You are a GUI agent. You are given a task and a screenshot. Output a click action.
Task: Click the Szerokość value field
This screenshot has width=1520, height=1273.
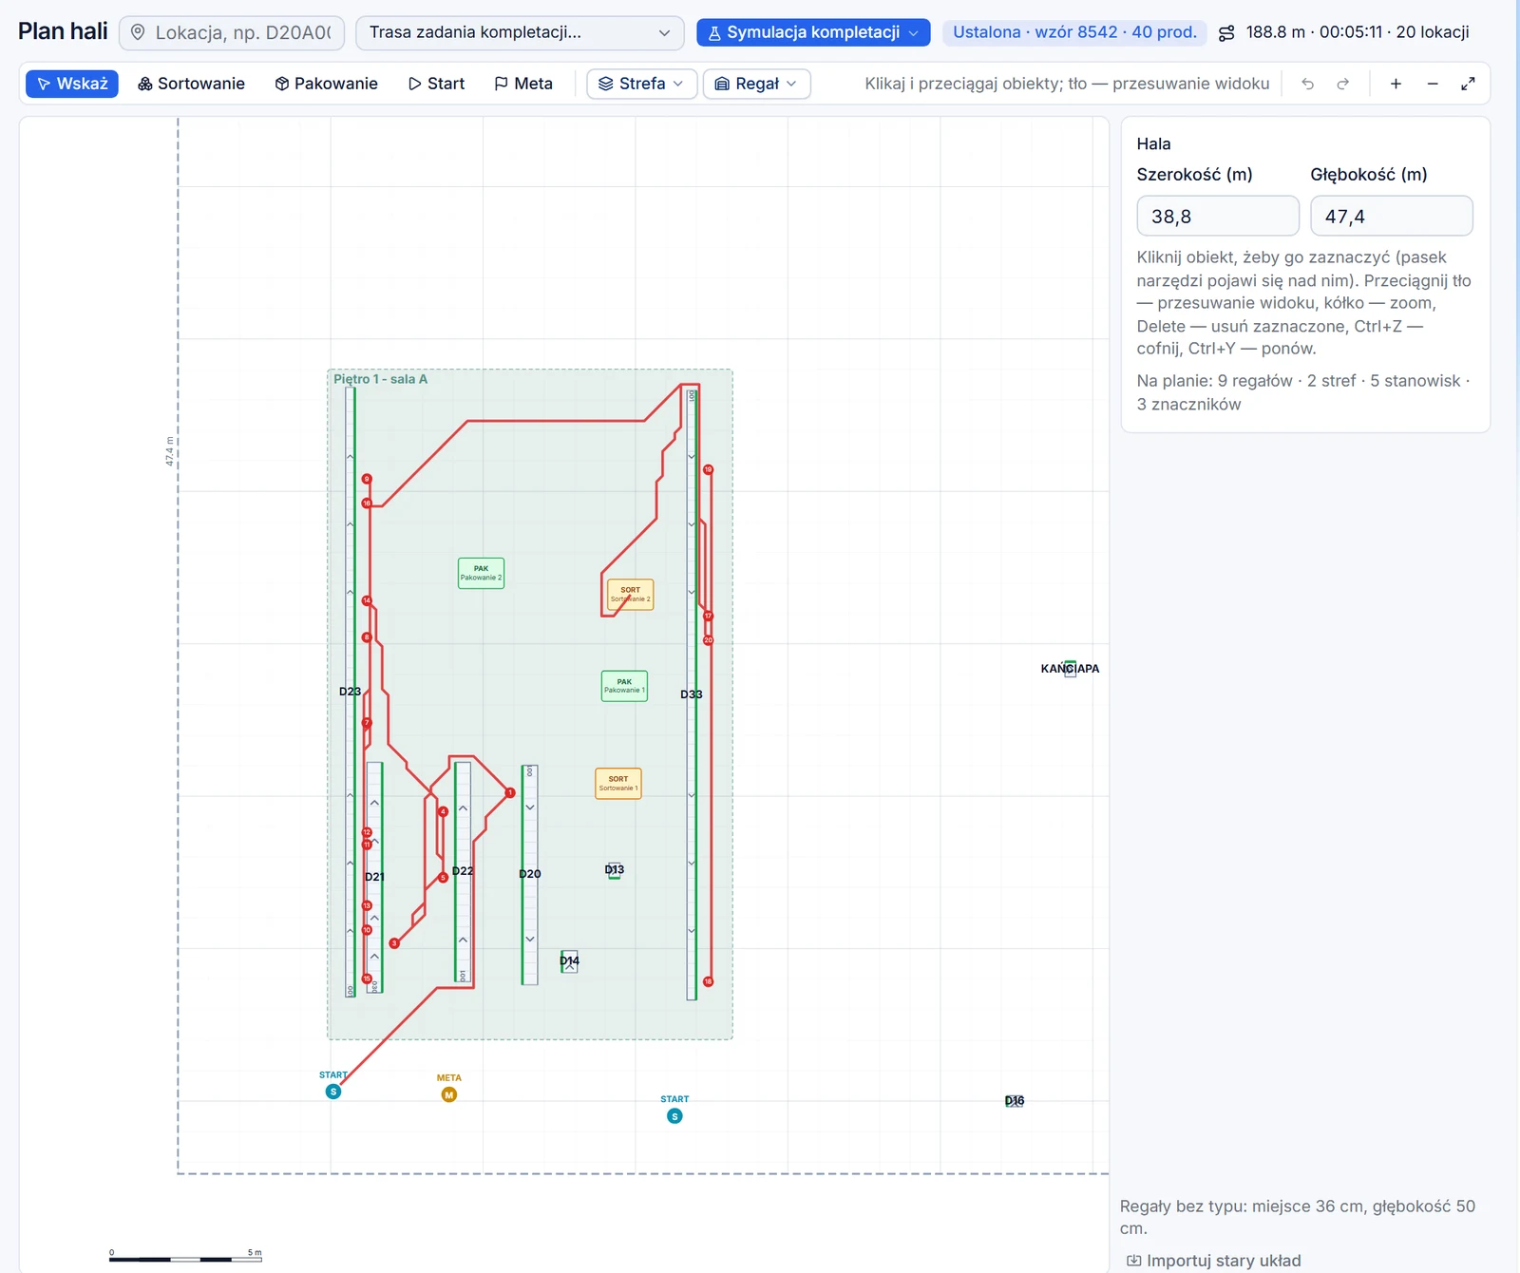tap(1218, 216)
